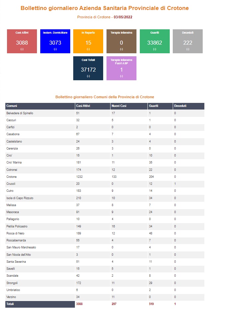Click the brown Terapia Intensiva card

[121, 41]
